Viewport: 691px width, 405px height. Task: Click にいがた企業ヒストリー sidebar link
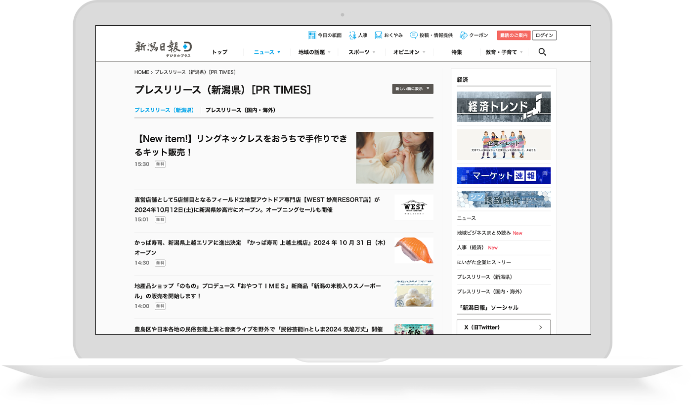click(484, 262)
